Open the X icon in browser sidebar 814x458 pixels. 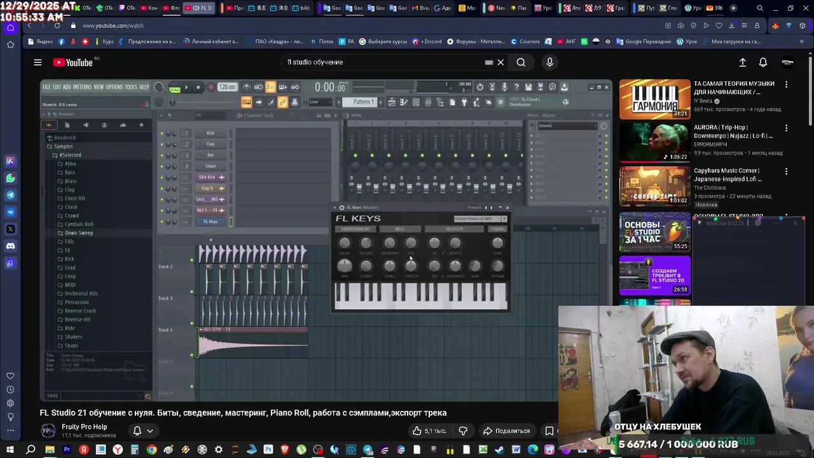click(10, 229)
